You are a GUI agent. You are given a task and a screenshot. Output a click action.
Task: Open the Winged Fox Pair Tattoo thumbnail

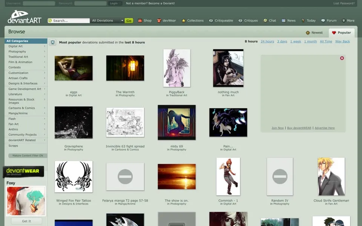tap(74, 177)
